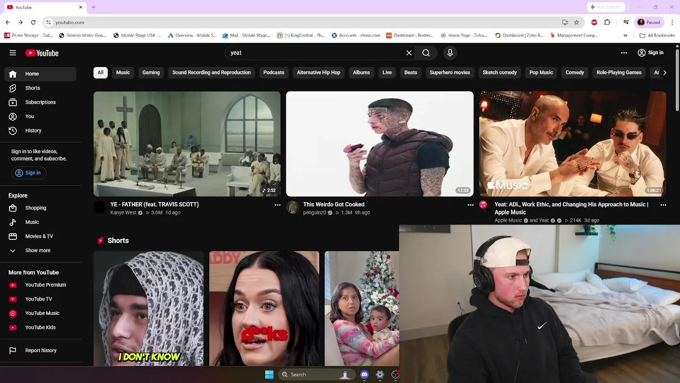680x383 pixels.
Task: Open the Yeat Apple Music interview thumbnail
Action: coord(573,144)
